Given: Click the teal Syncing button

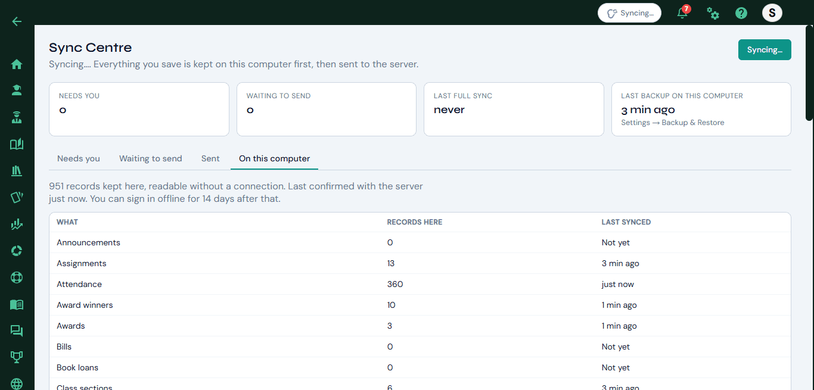Looking at the screenshot, I should click(765, 50).
